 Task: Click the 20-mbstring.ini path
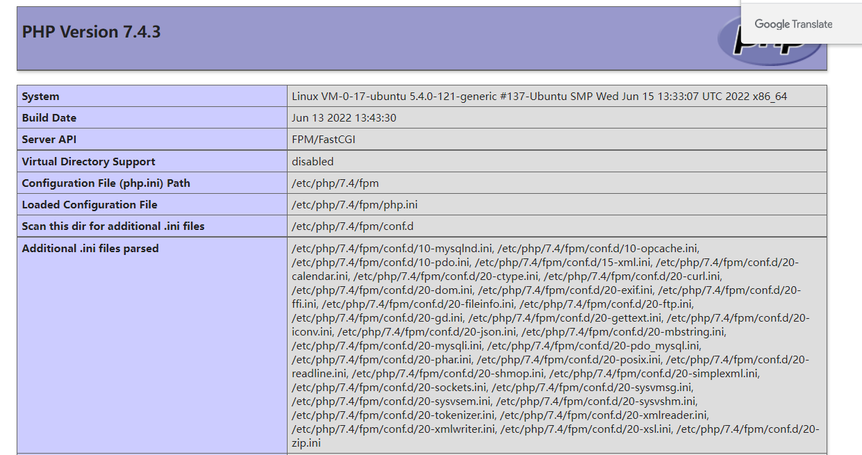[623, 332]
